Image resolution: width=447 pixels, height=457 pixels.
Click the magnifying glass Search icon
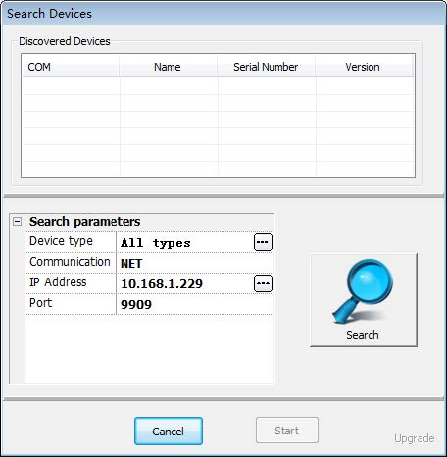click(364, 292)
